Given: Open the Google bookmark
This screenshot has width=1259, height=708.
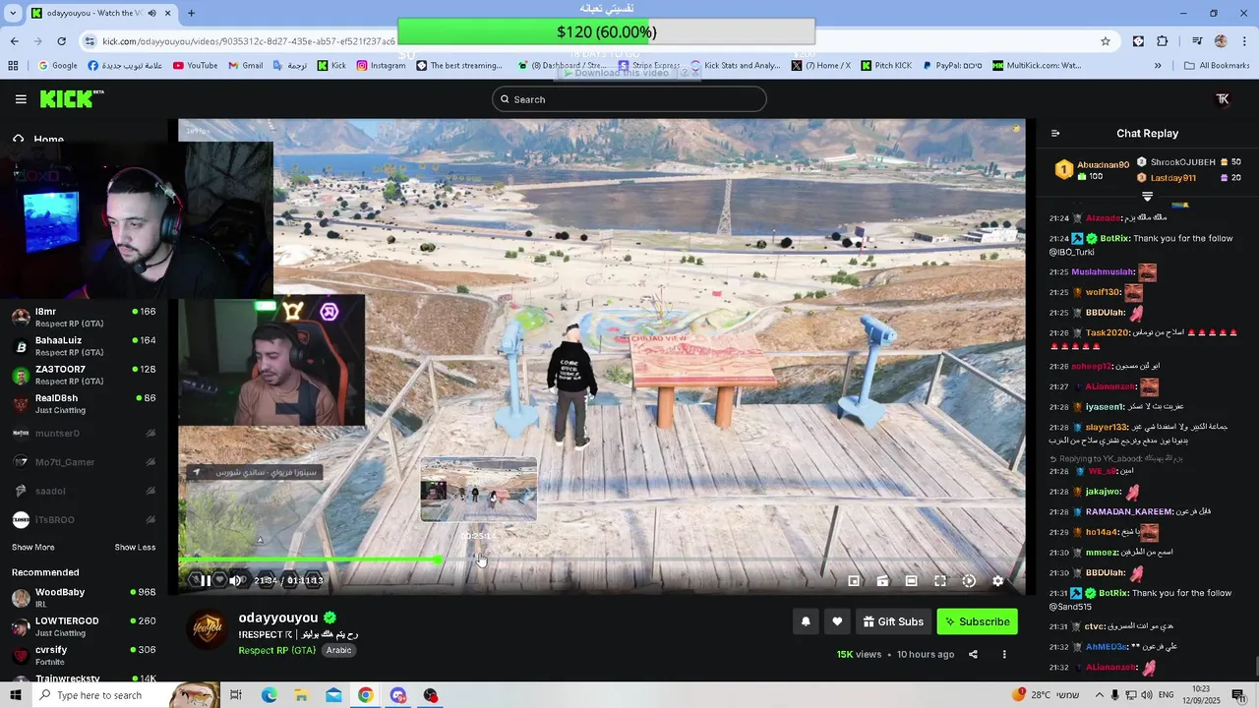Looking at the screenshot, I should pyautogui.click(x=57, y=66).
